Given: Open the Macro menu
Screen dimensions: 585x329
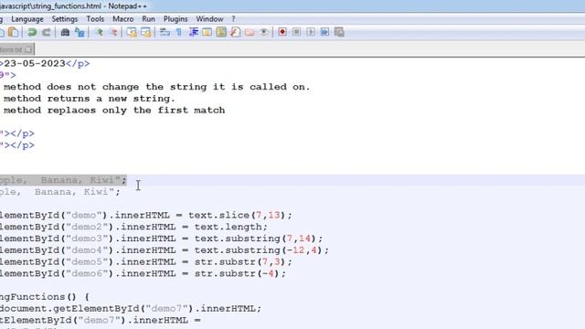Looking at the screenshot, I should tap(123, 19).
